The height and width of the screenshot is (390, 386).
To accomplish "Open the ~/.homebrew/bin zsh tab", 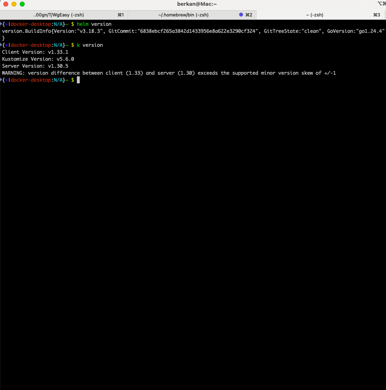I will tap(183, 15).
